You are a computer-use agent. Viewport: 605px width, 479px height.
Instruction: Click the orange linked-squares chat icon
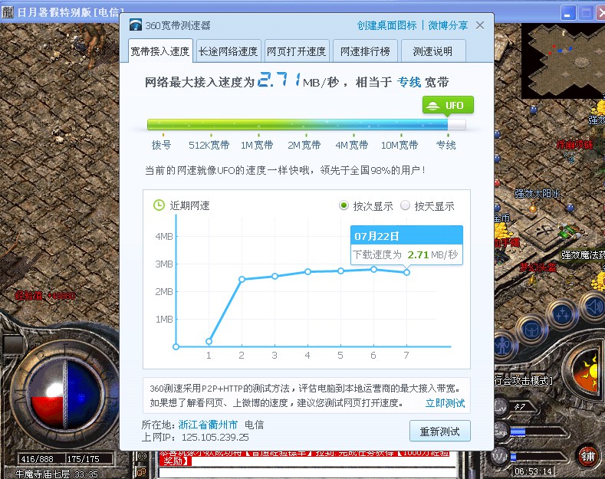click(x=141, y=471)
